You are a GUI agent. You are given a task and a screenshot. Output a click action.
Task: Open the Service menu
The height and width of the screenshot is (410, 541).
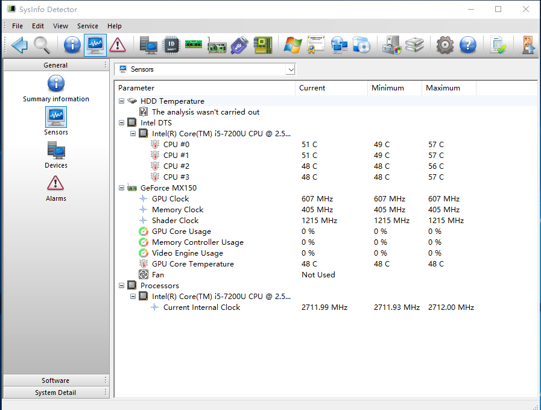pyautogui.click(x=87, y=26)
